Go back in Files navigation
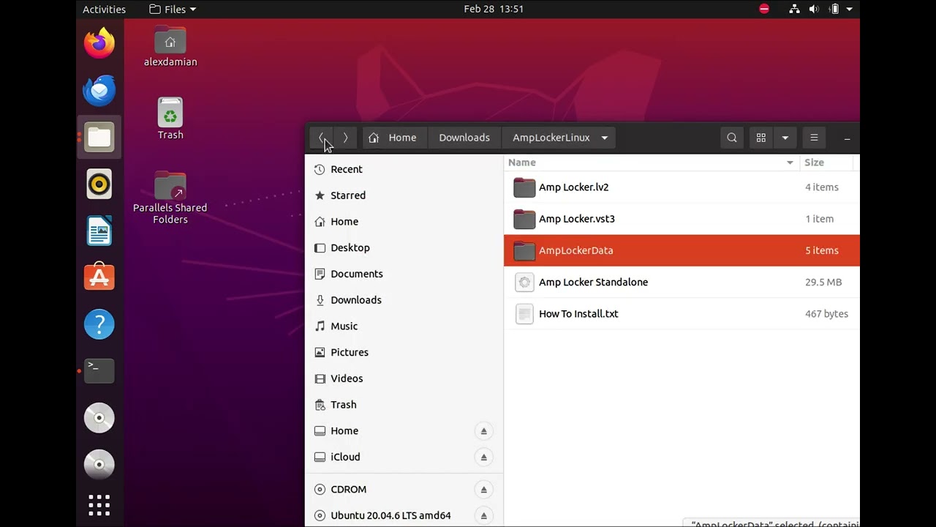 coord(322,138)
